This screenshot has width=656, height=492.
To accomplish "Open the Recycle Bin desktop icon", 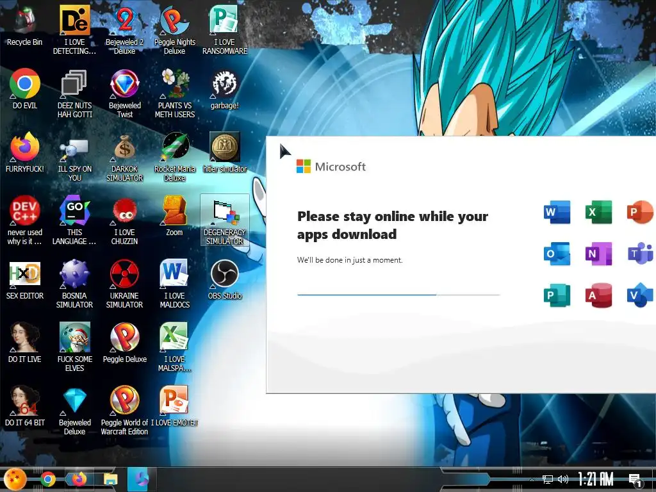I will pos(25,26).
